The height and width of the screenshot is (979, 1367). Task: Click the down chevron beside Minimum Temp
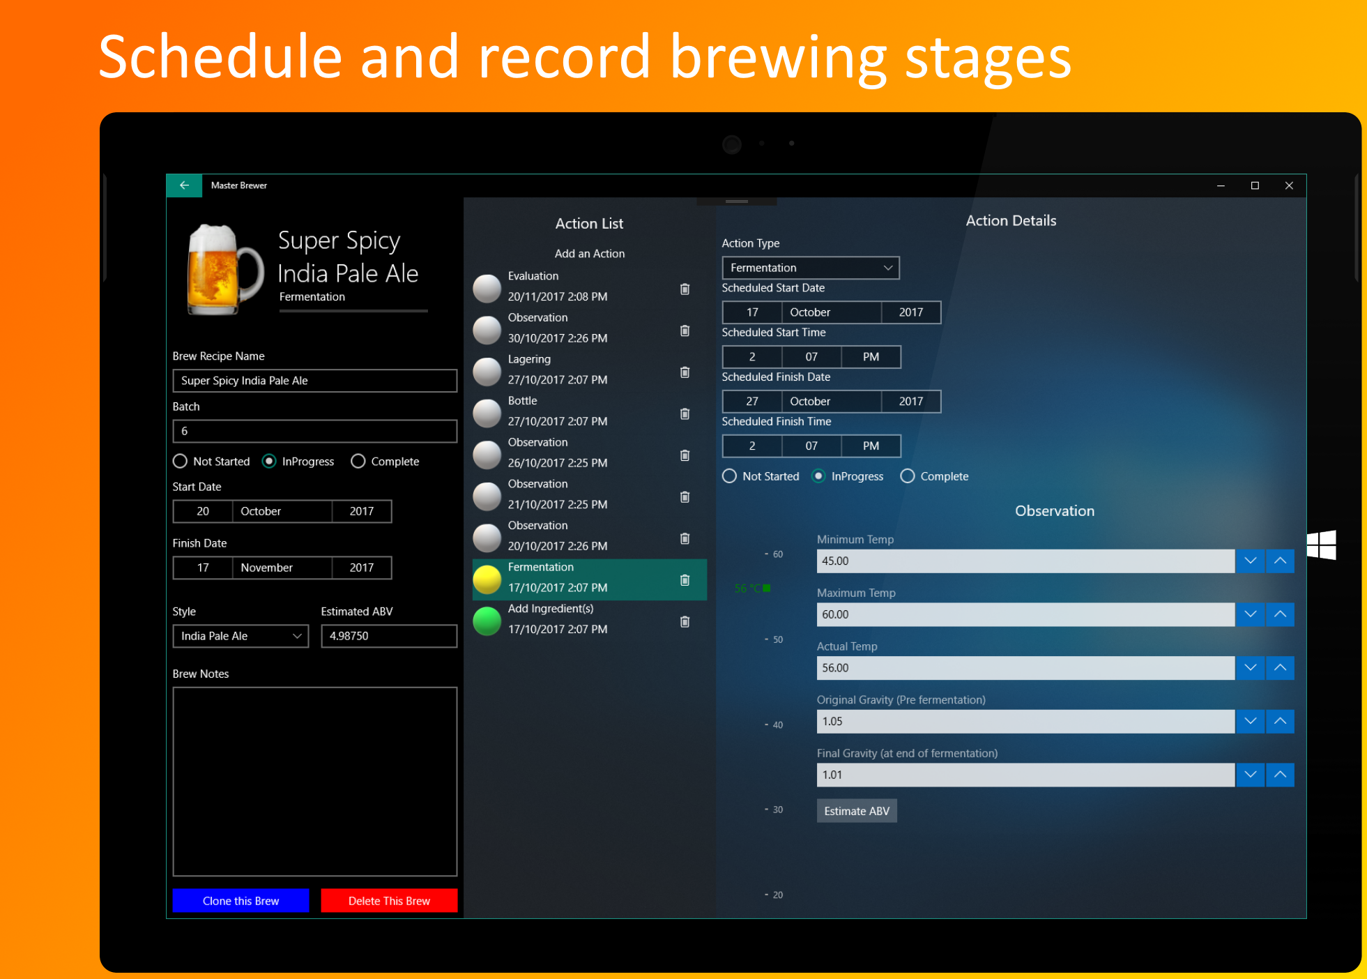1250,561
